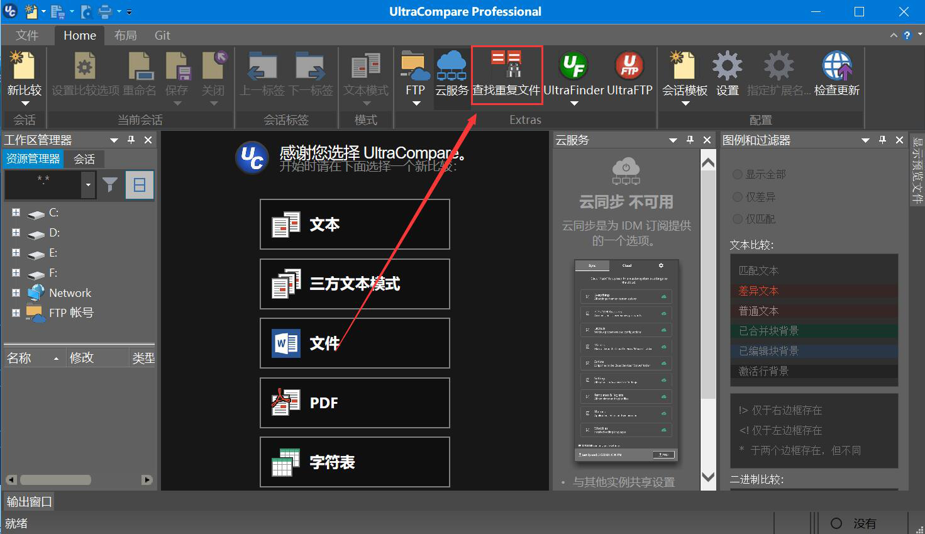Click the 已编辑块背景 color legend

[814, 351]
